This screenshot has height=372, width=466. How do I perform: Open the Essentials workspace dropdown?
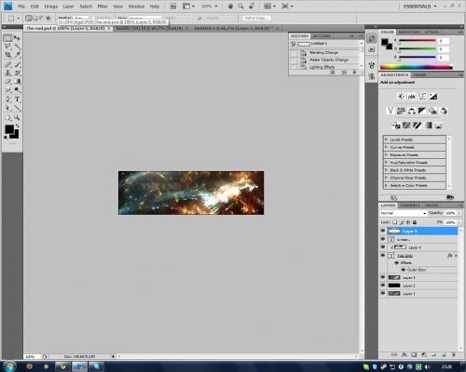click(x=419, y=7)
